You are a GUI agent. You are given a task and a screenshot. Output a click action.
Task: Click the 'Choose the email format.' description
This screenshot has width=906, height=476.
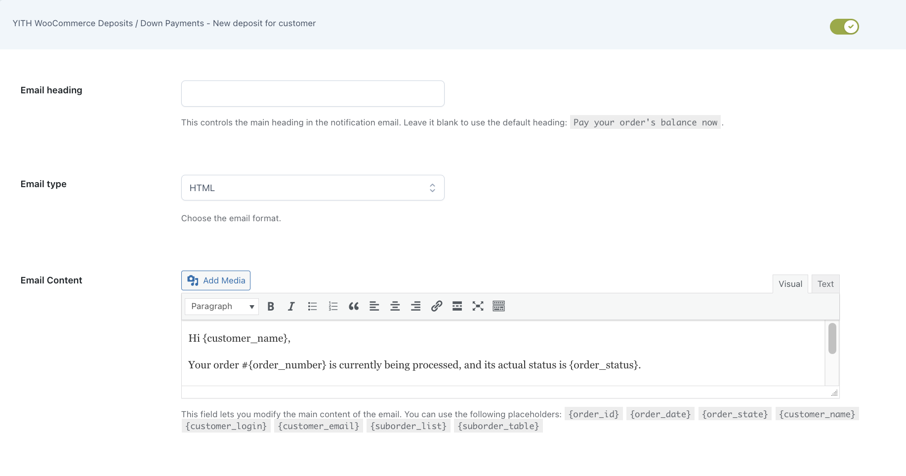pyautogui.click(x=231, y=218)
